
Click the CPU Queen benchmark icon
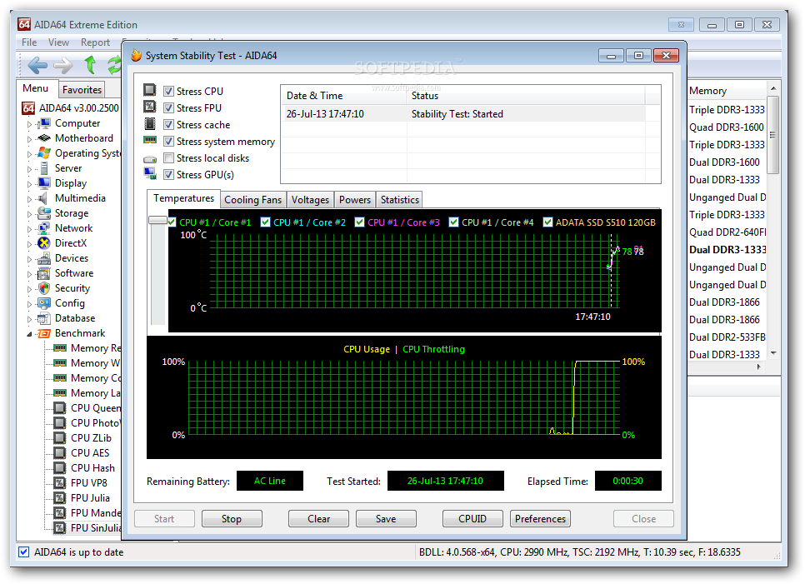[60, 408]
